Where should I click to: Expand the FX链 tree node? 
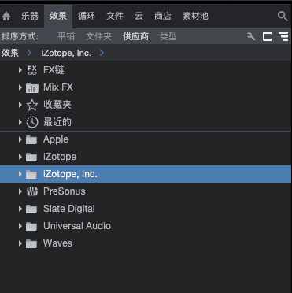pos(20,70)
